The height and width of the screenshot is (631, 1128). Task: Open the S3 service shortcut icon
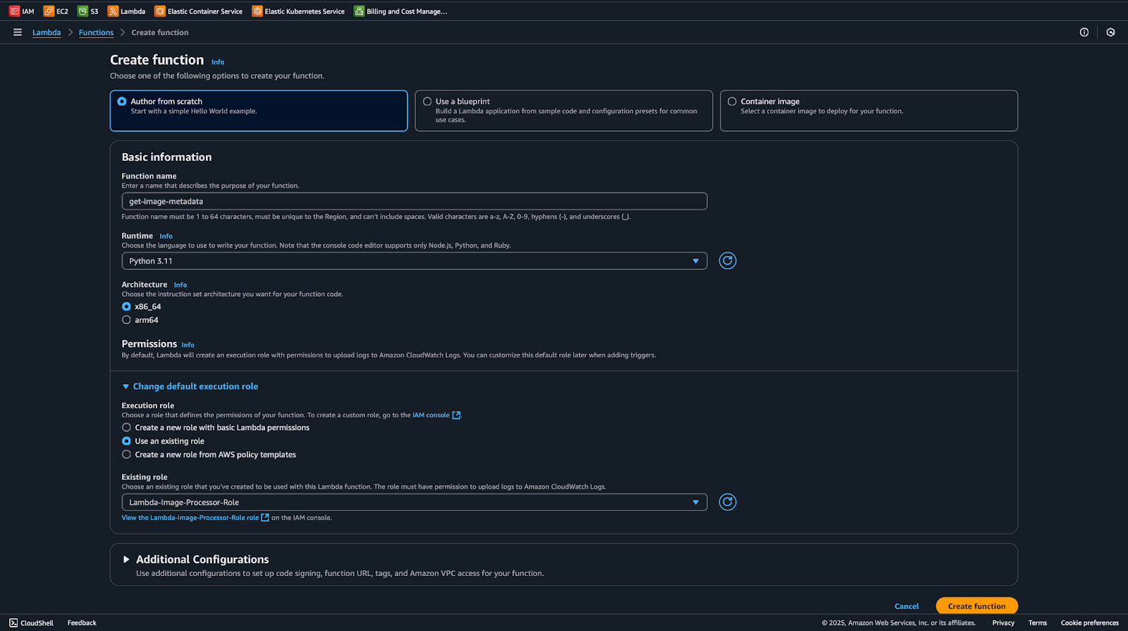[x=83, y=11]
